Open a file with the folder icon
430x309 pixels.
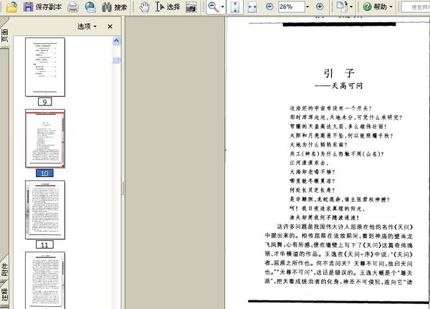coord(11,6)
